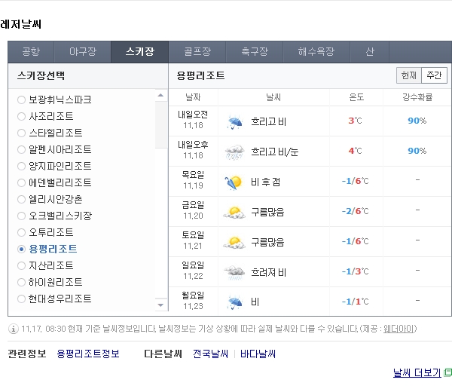The image size is (452, 392).
Task: Click the ski resort list scroll-down arrow
Action: (161, 305)
